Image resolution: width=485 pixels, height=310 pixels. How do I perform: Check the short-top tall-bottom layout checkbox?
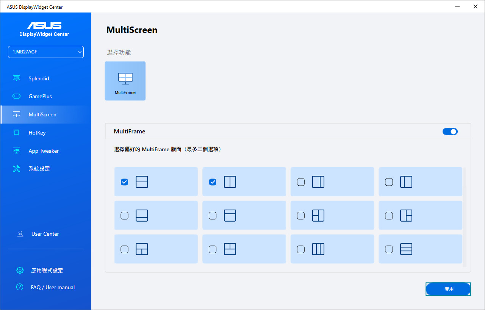(x=213, y=216)
